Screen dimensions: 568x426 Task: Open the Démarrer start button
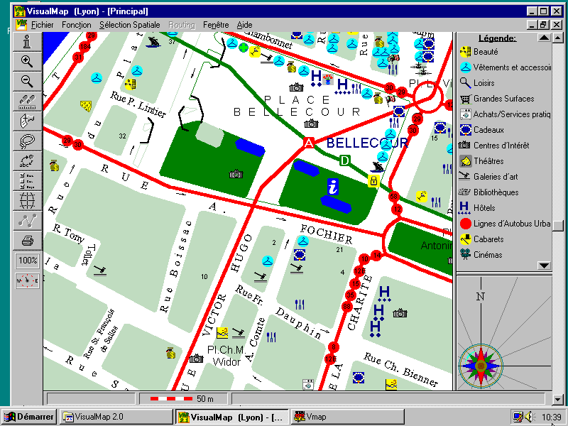coord(30,417)
